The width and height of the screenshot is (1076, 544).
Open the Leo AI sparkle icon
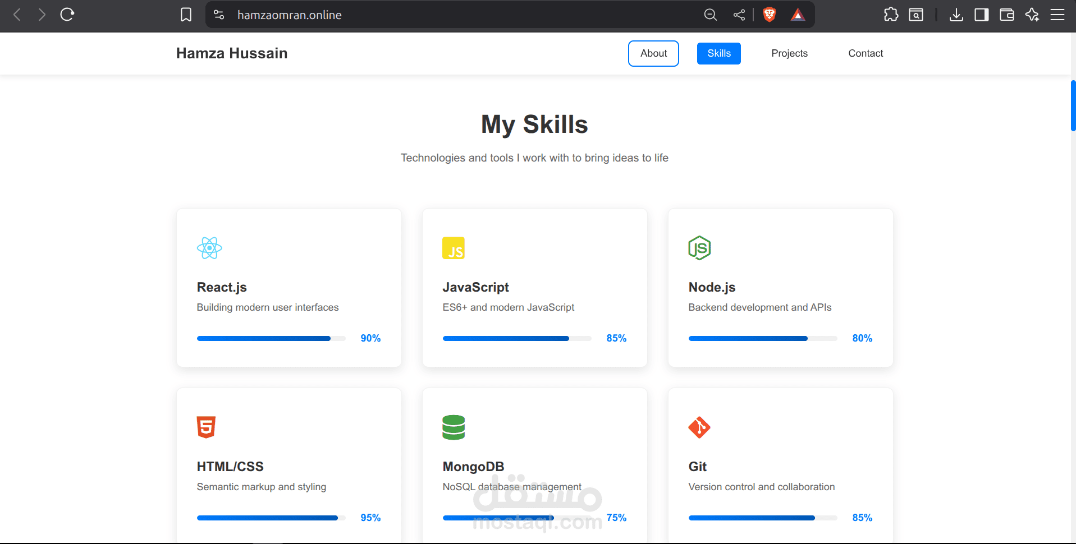tap(1032, 15)
